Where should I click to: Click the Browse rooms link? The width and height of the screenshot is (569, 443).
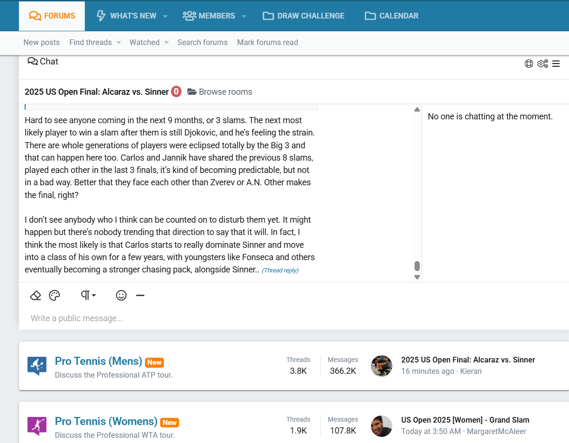click(220, 92)
